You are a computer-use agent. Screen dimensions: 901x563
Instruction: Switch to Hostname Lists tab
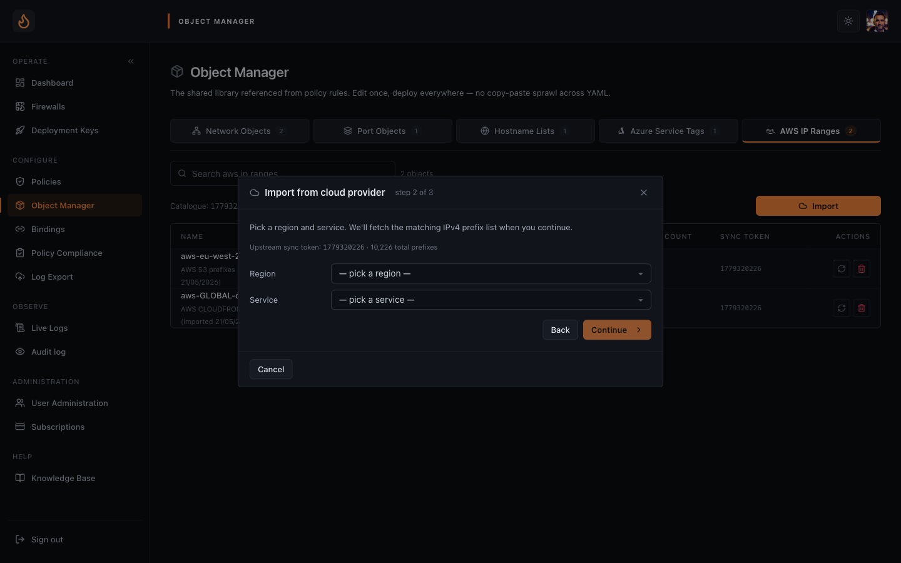pyautogui.click(x=526, y=131)
